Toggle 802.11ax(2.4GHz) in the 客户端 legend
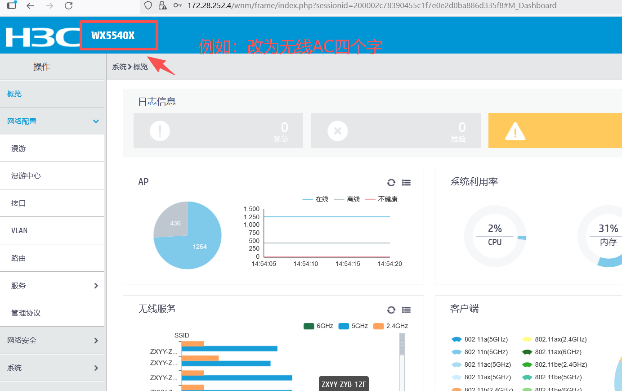 [x=555, y=339]
